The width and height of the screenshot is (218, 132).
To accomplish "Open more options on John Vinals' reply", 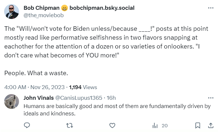I will click(211, 98).
